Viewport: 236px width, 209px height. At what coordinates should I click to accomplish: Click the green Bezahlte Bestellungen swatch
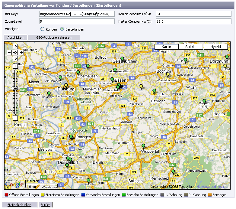[x=124, y=195]
